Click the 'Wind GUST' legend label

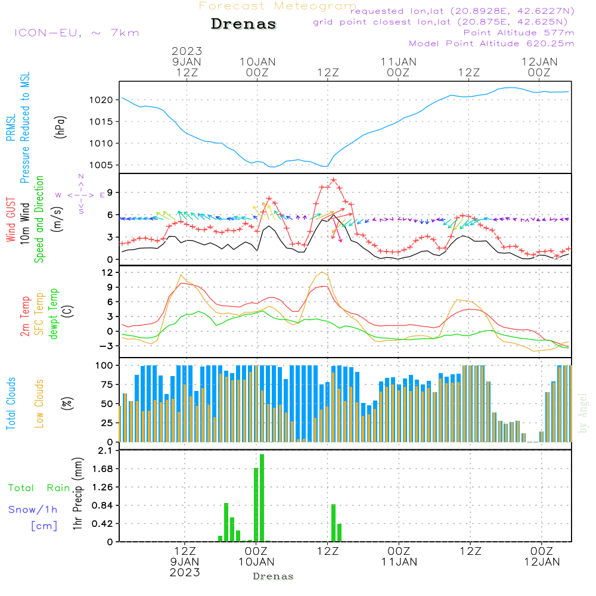tap(11, 220)
